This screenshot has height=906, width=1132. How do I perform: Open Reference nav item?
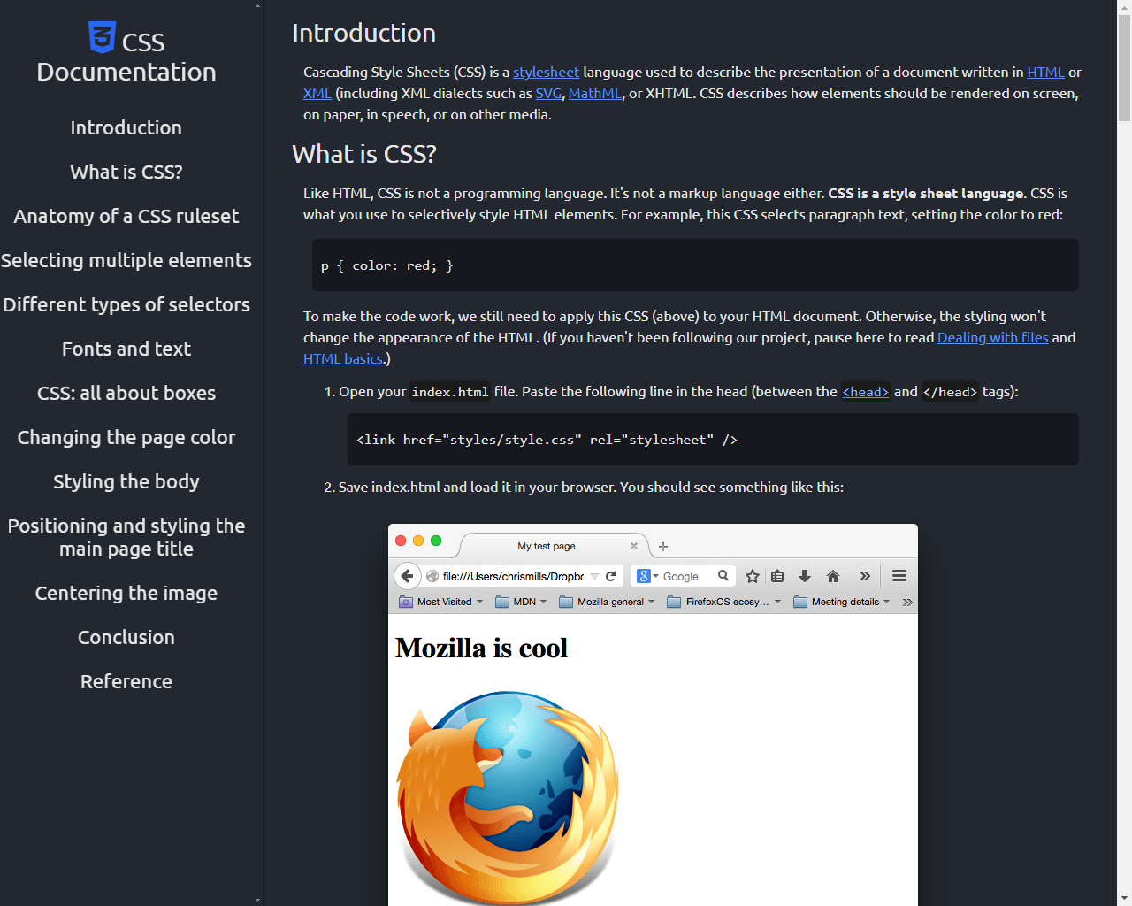tap(126, 681)
